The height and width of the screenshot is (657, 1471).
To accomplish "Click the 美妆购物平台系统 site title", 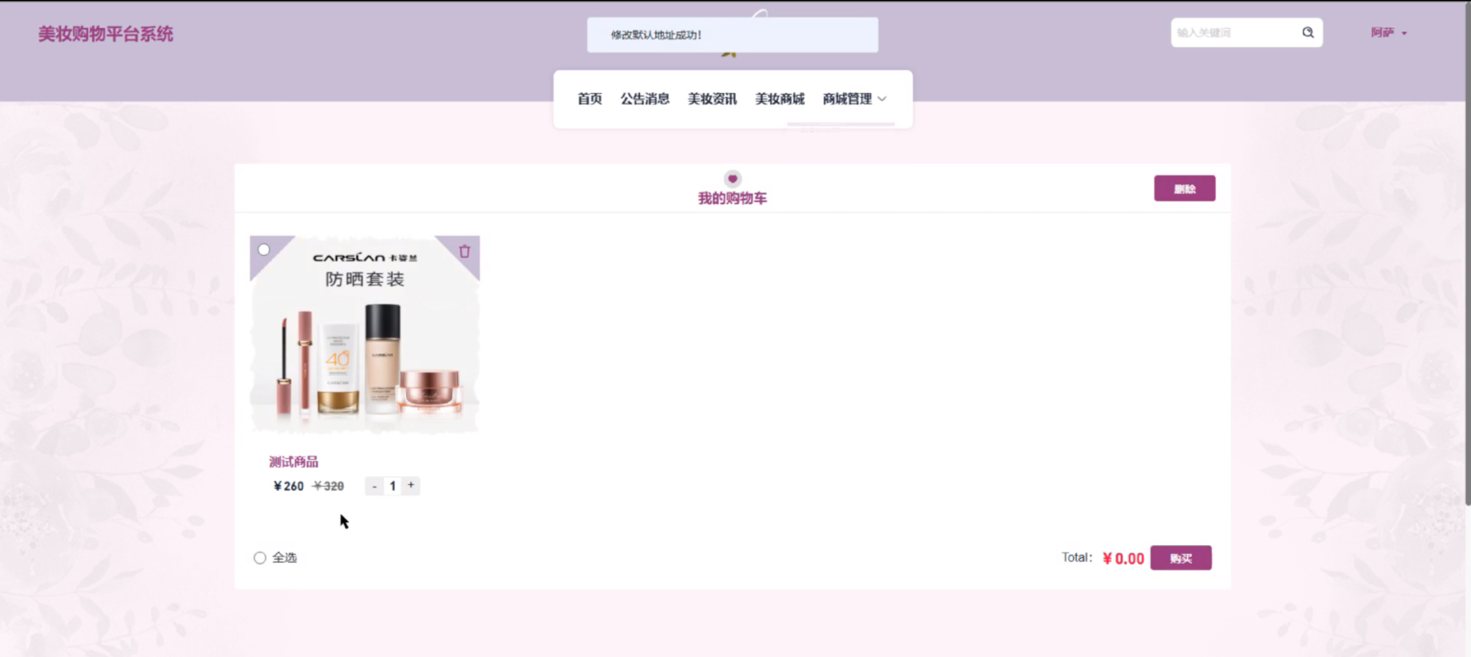I will coord(106,34).
